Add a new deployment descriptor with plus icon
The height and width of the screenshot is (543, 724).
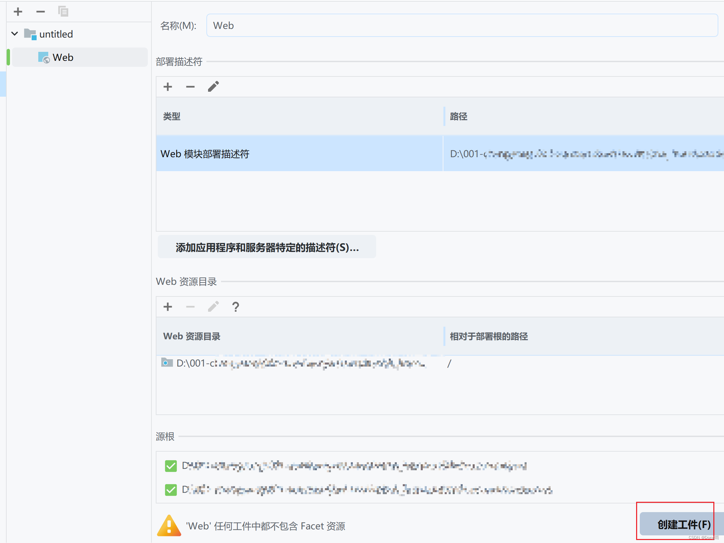(x=168, y=86)
